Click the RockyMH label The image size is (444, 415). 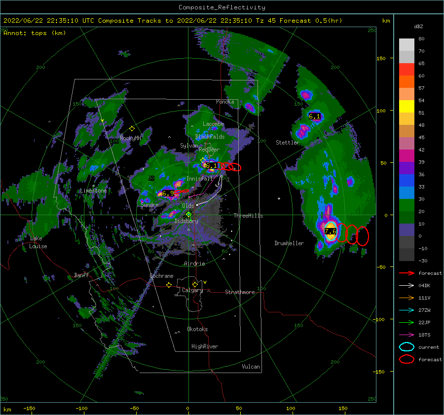coord(130,138)
